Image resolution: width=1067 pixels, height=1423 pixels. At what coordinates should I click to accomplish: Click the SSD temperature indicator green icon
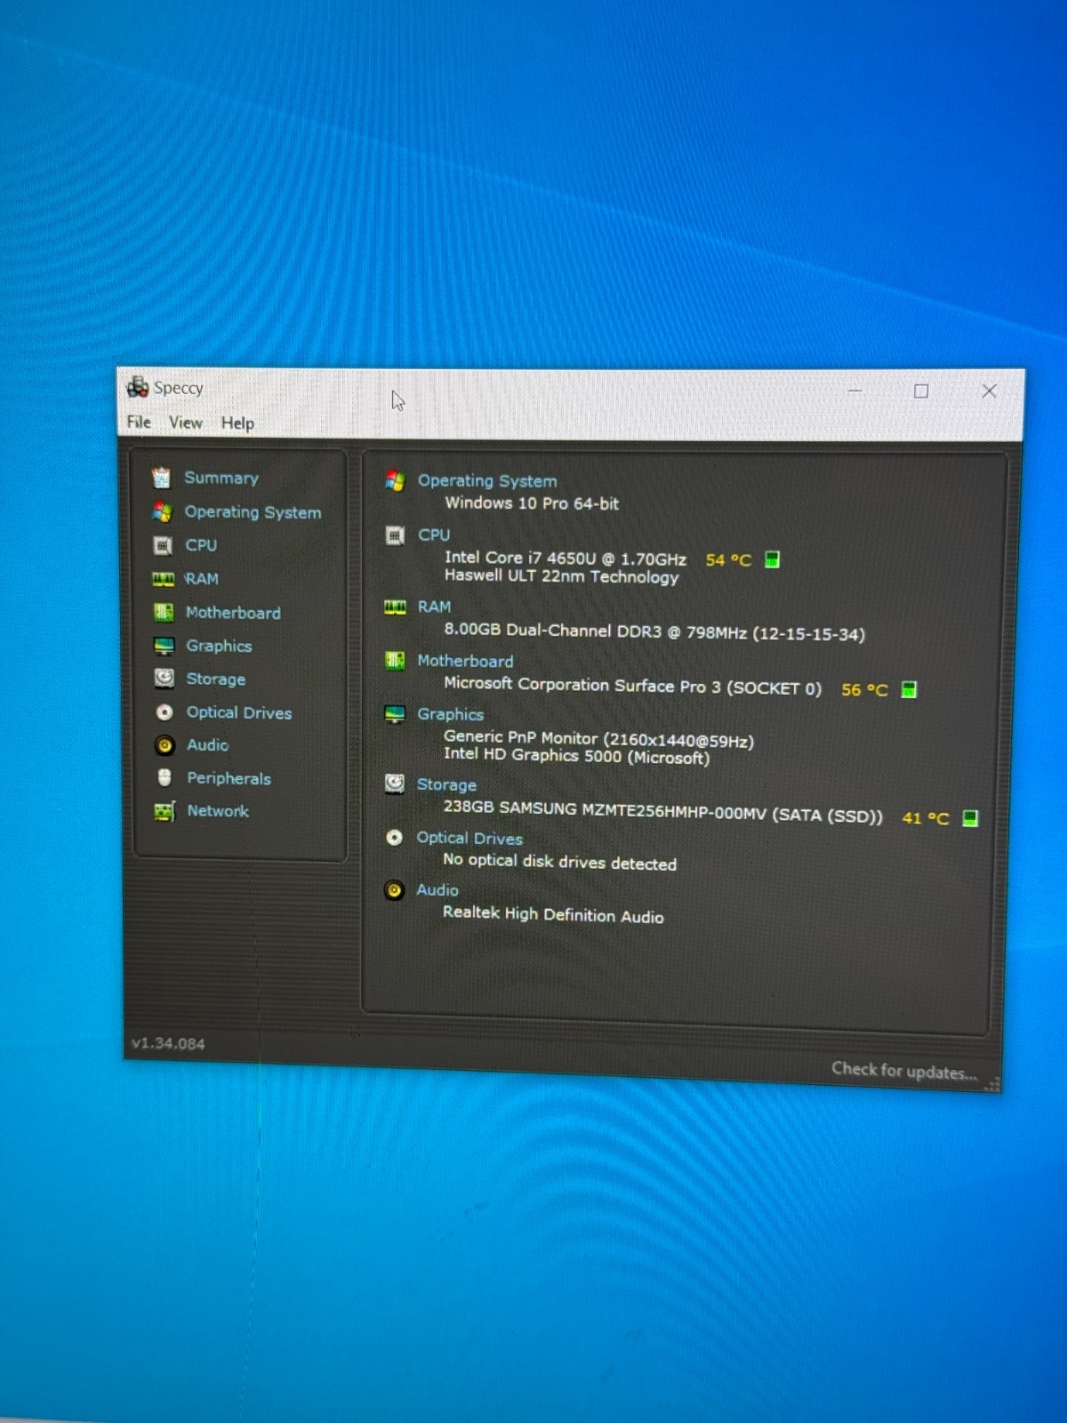click(x=970, y=818)
